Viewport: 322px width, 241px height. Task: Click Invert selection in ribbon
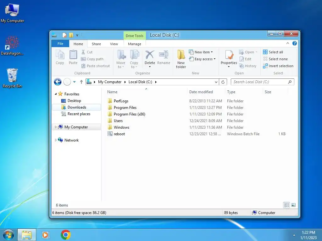point(278,66)
